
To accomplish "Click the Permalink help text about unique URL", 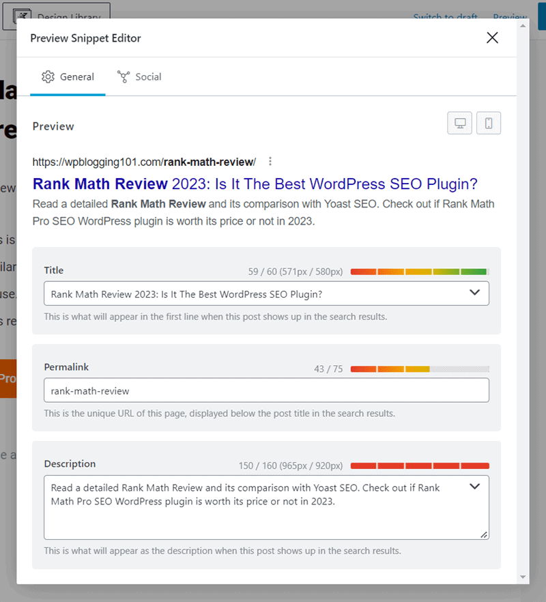I will pos(219,414).
